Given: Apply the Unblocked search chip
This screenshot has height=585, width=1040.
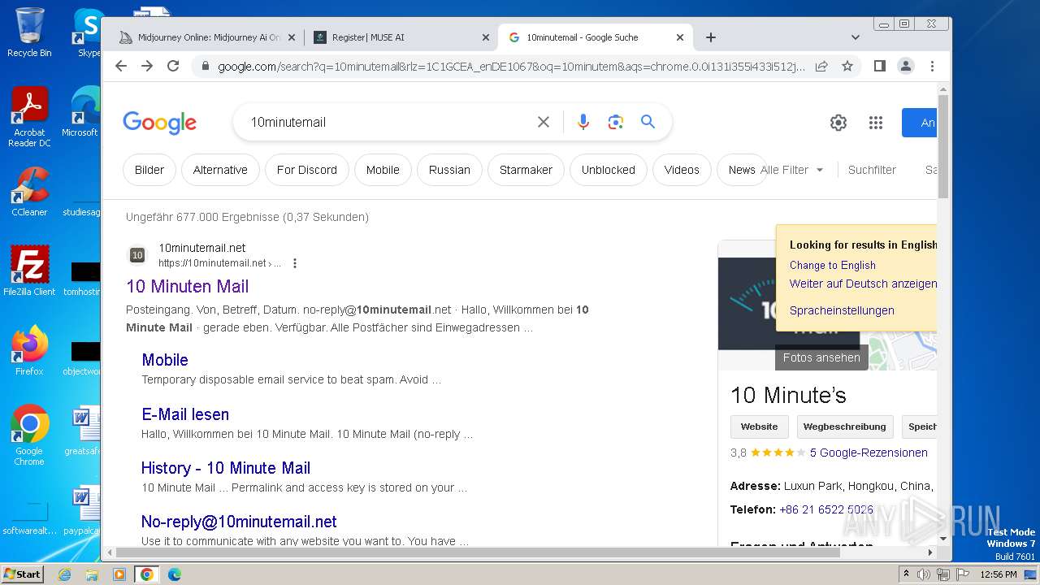Looking at the screenshot, I should [x=609, y=170].
